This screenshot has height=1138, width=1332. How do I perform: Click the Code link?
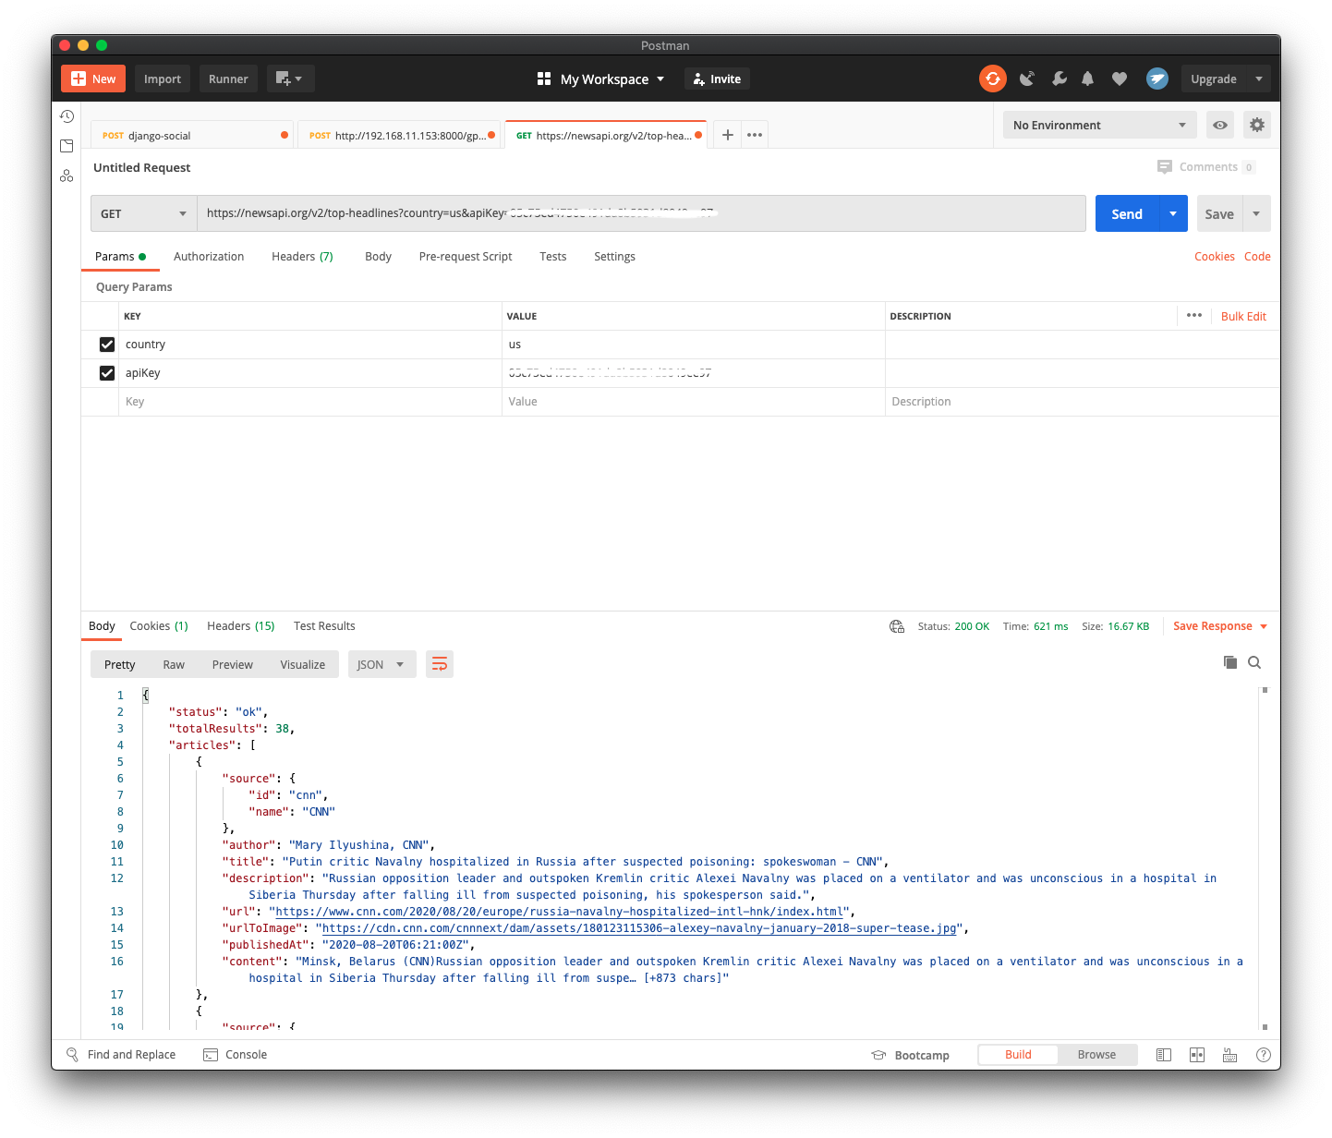pyautogui.click(x=1257, y=257)
